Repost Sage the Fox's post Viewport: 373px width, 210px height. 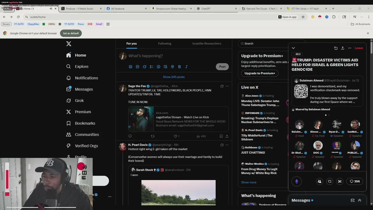(x=153, y=136)
